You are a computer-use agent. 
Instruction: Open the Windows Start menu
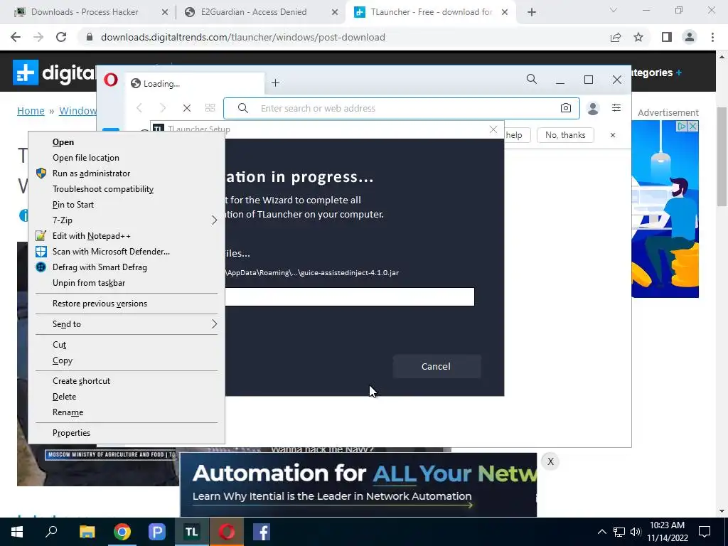click(17, 532)
